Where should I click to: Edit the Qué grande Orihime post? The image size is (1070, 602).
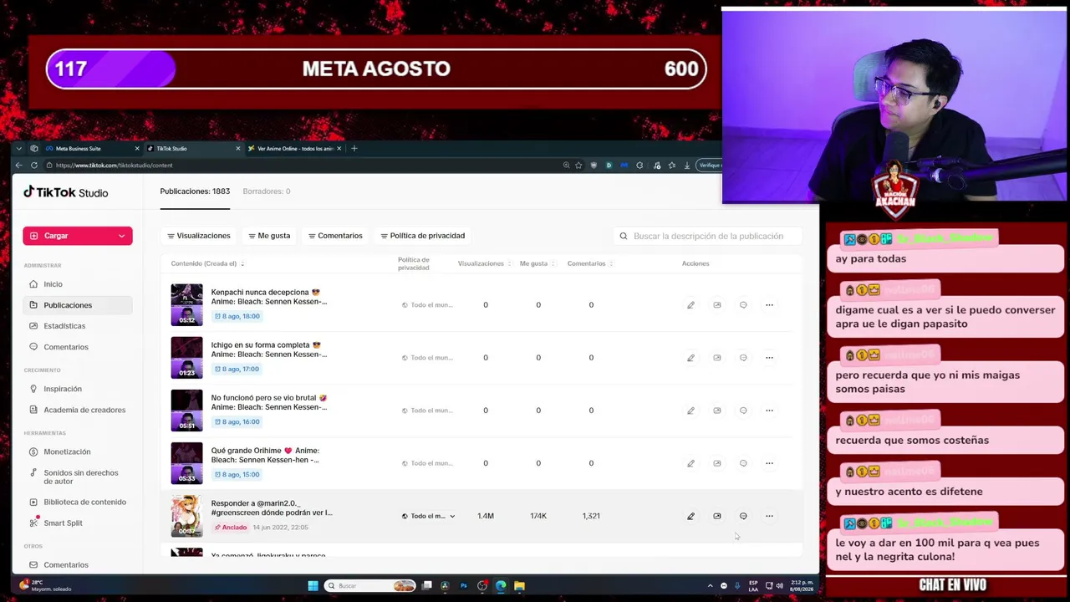click(690, 463)
